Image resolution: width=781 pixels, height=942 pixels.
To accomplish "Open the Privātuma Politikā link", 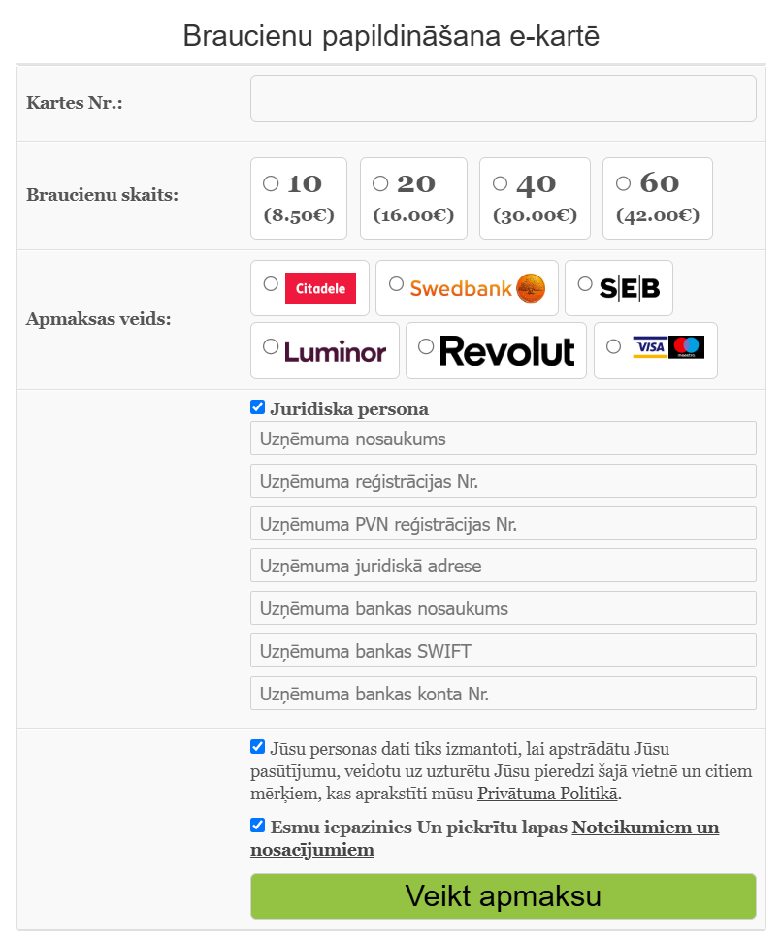I will [x=547, y=794].
